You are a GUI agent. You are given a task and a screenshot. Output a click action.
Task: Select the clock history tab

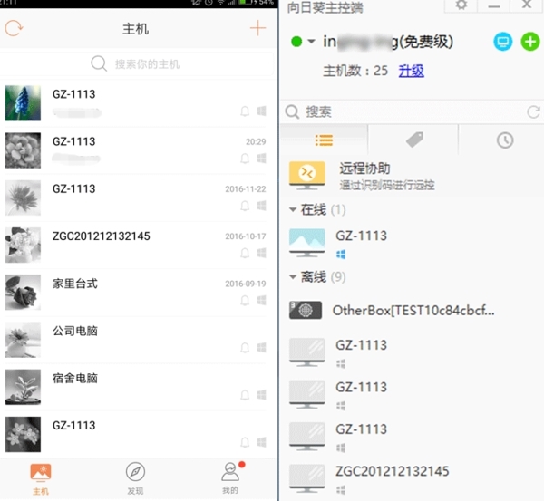[x=505, y=140]
